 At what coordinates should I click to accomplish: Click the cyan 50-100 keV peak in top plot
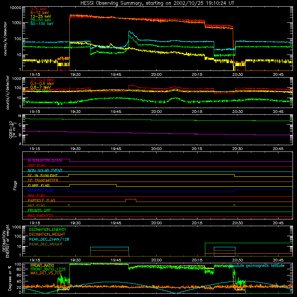point(129,32)
